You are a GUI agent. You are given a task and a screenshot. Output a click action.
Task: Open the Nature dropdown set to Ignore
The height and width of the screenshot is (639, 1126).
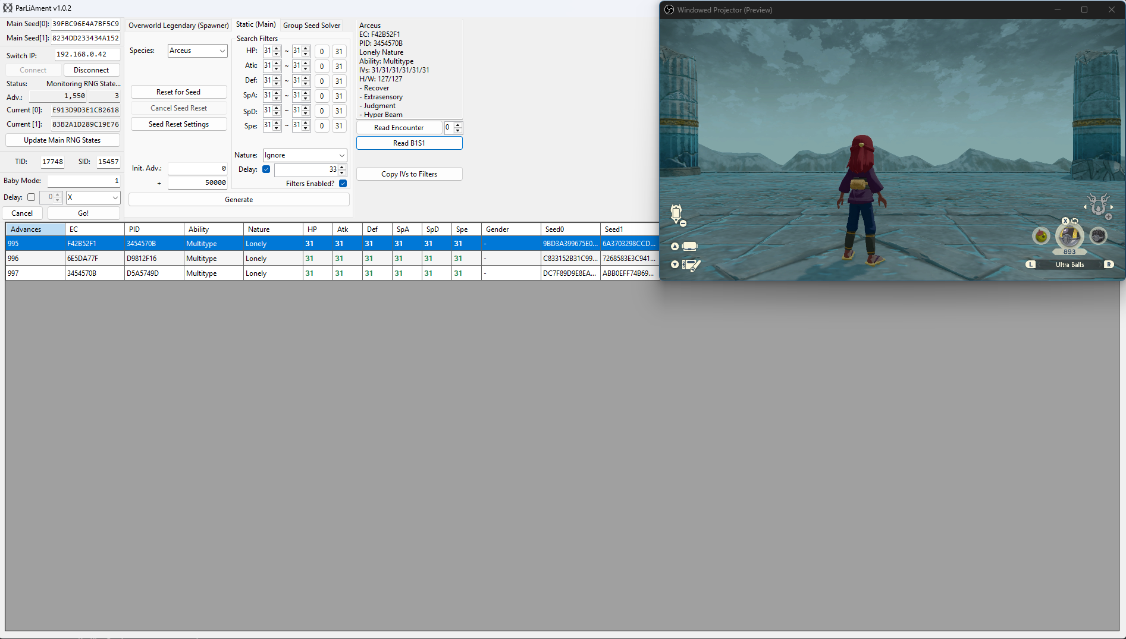[x=305, y=155]
